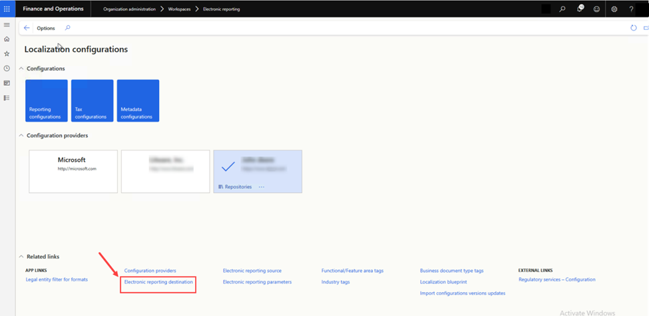Collapse the Configuration providers section
Viewport: 649px width, 316px height.
(x=21, y=136)
